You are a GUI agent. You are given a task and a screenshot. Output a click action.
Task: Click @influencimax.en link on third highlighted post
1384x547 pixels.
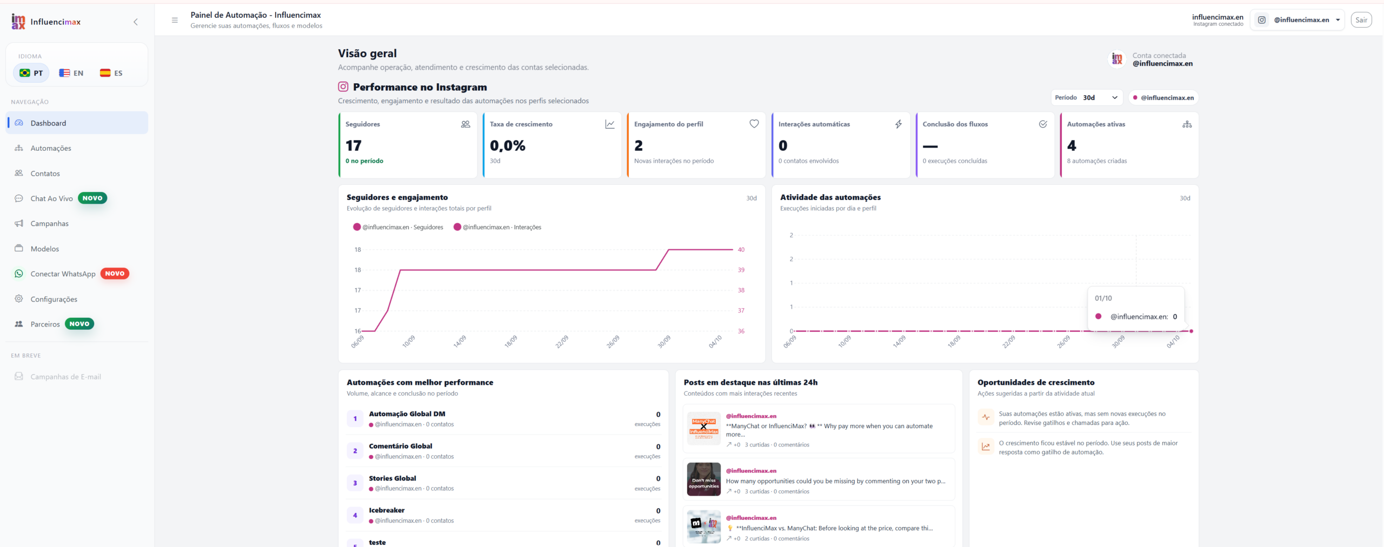[x=751, y=518]
